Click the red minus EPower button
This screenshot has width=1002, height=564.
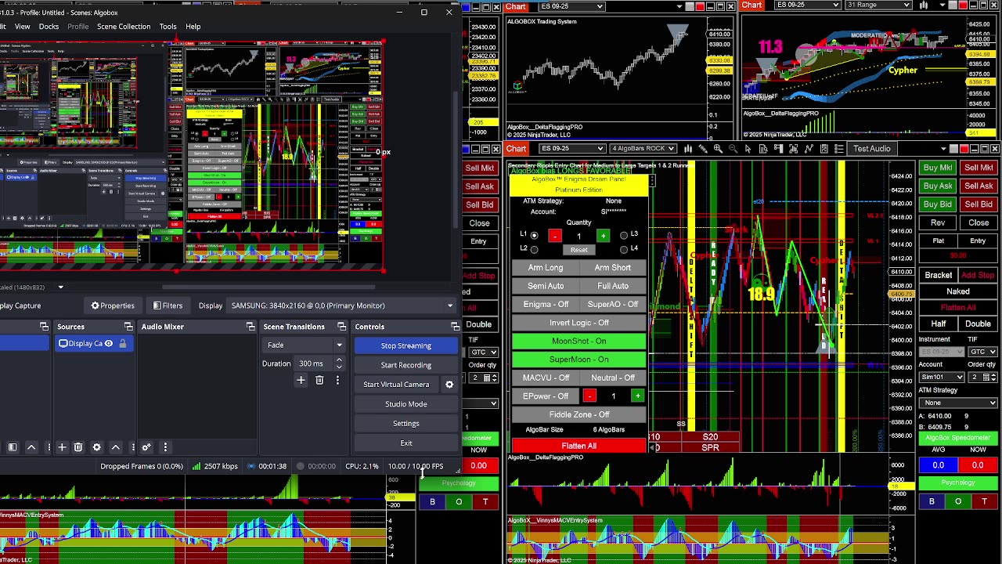pyautogui.click(x=589, y=396)
